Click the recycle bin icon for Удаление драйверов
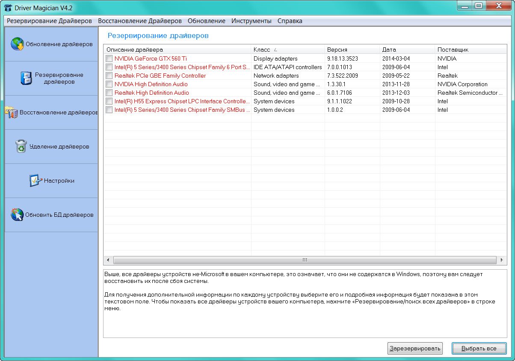The width and height of the screenshot is (515, 361). click(21, 146)
